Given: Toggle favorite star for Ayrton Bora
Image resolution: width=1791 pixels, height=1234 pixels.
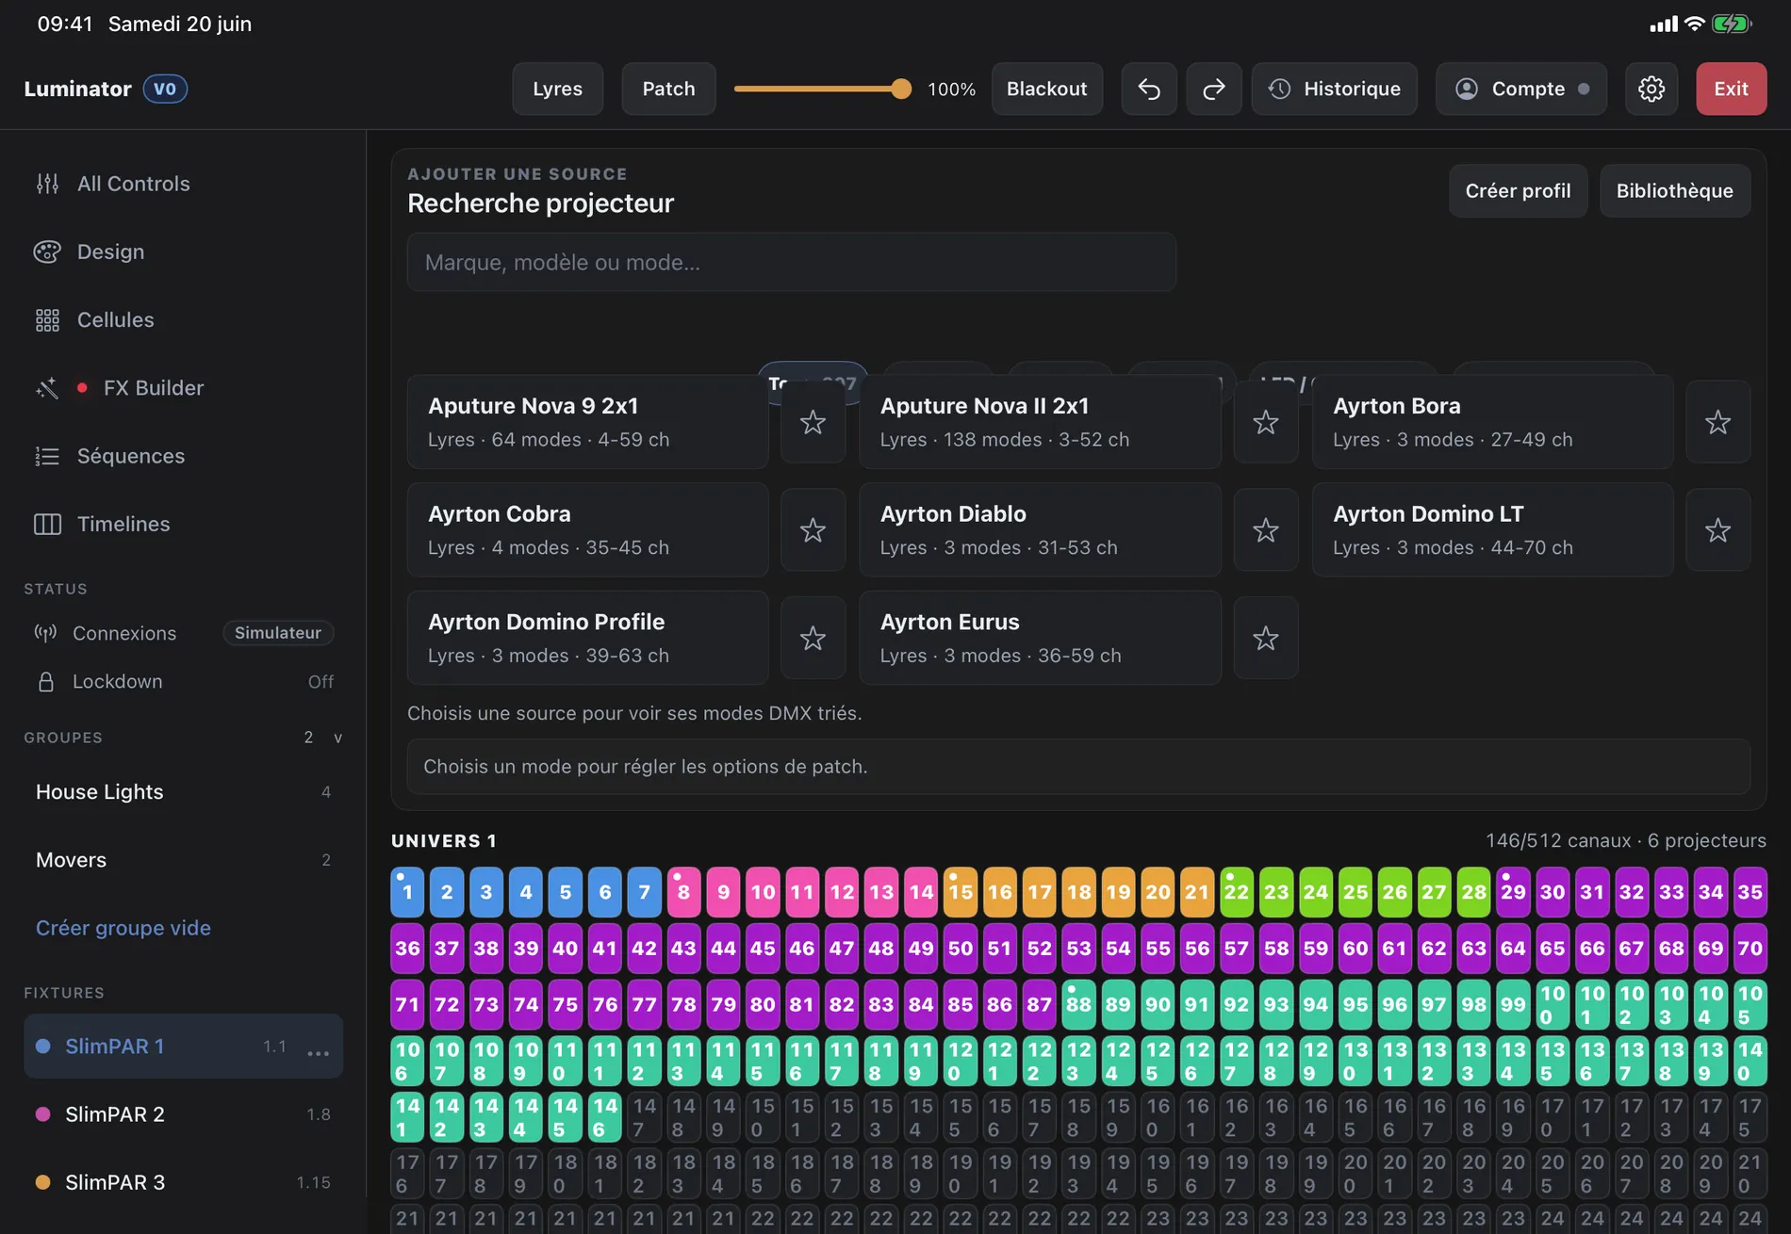Looking at the screenshot, I should (x=1718, y=422).
